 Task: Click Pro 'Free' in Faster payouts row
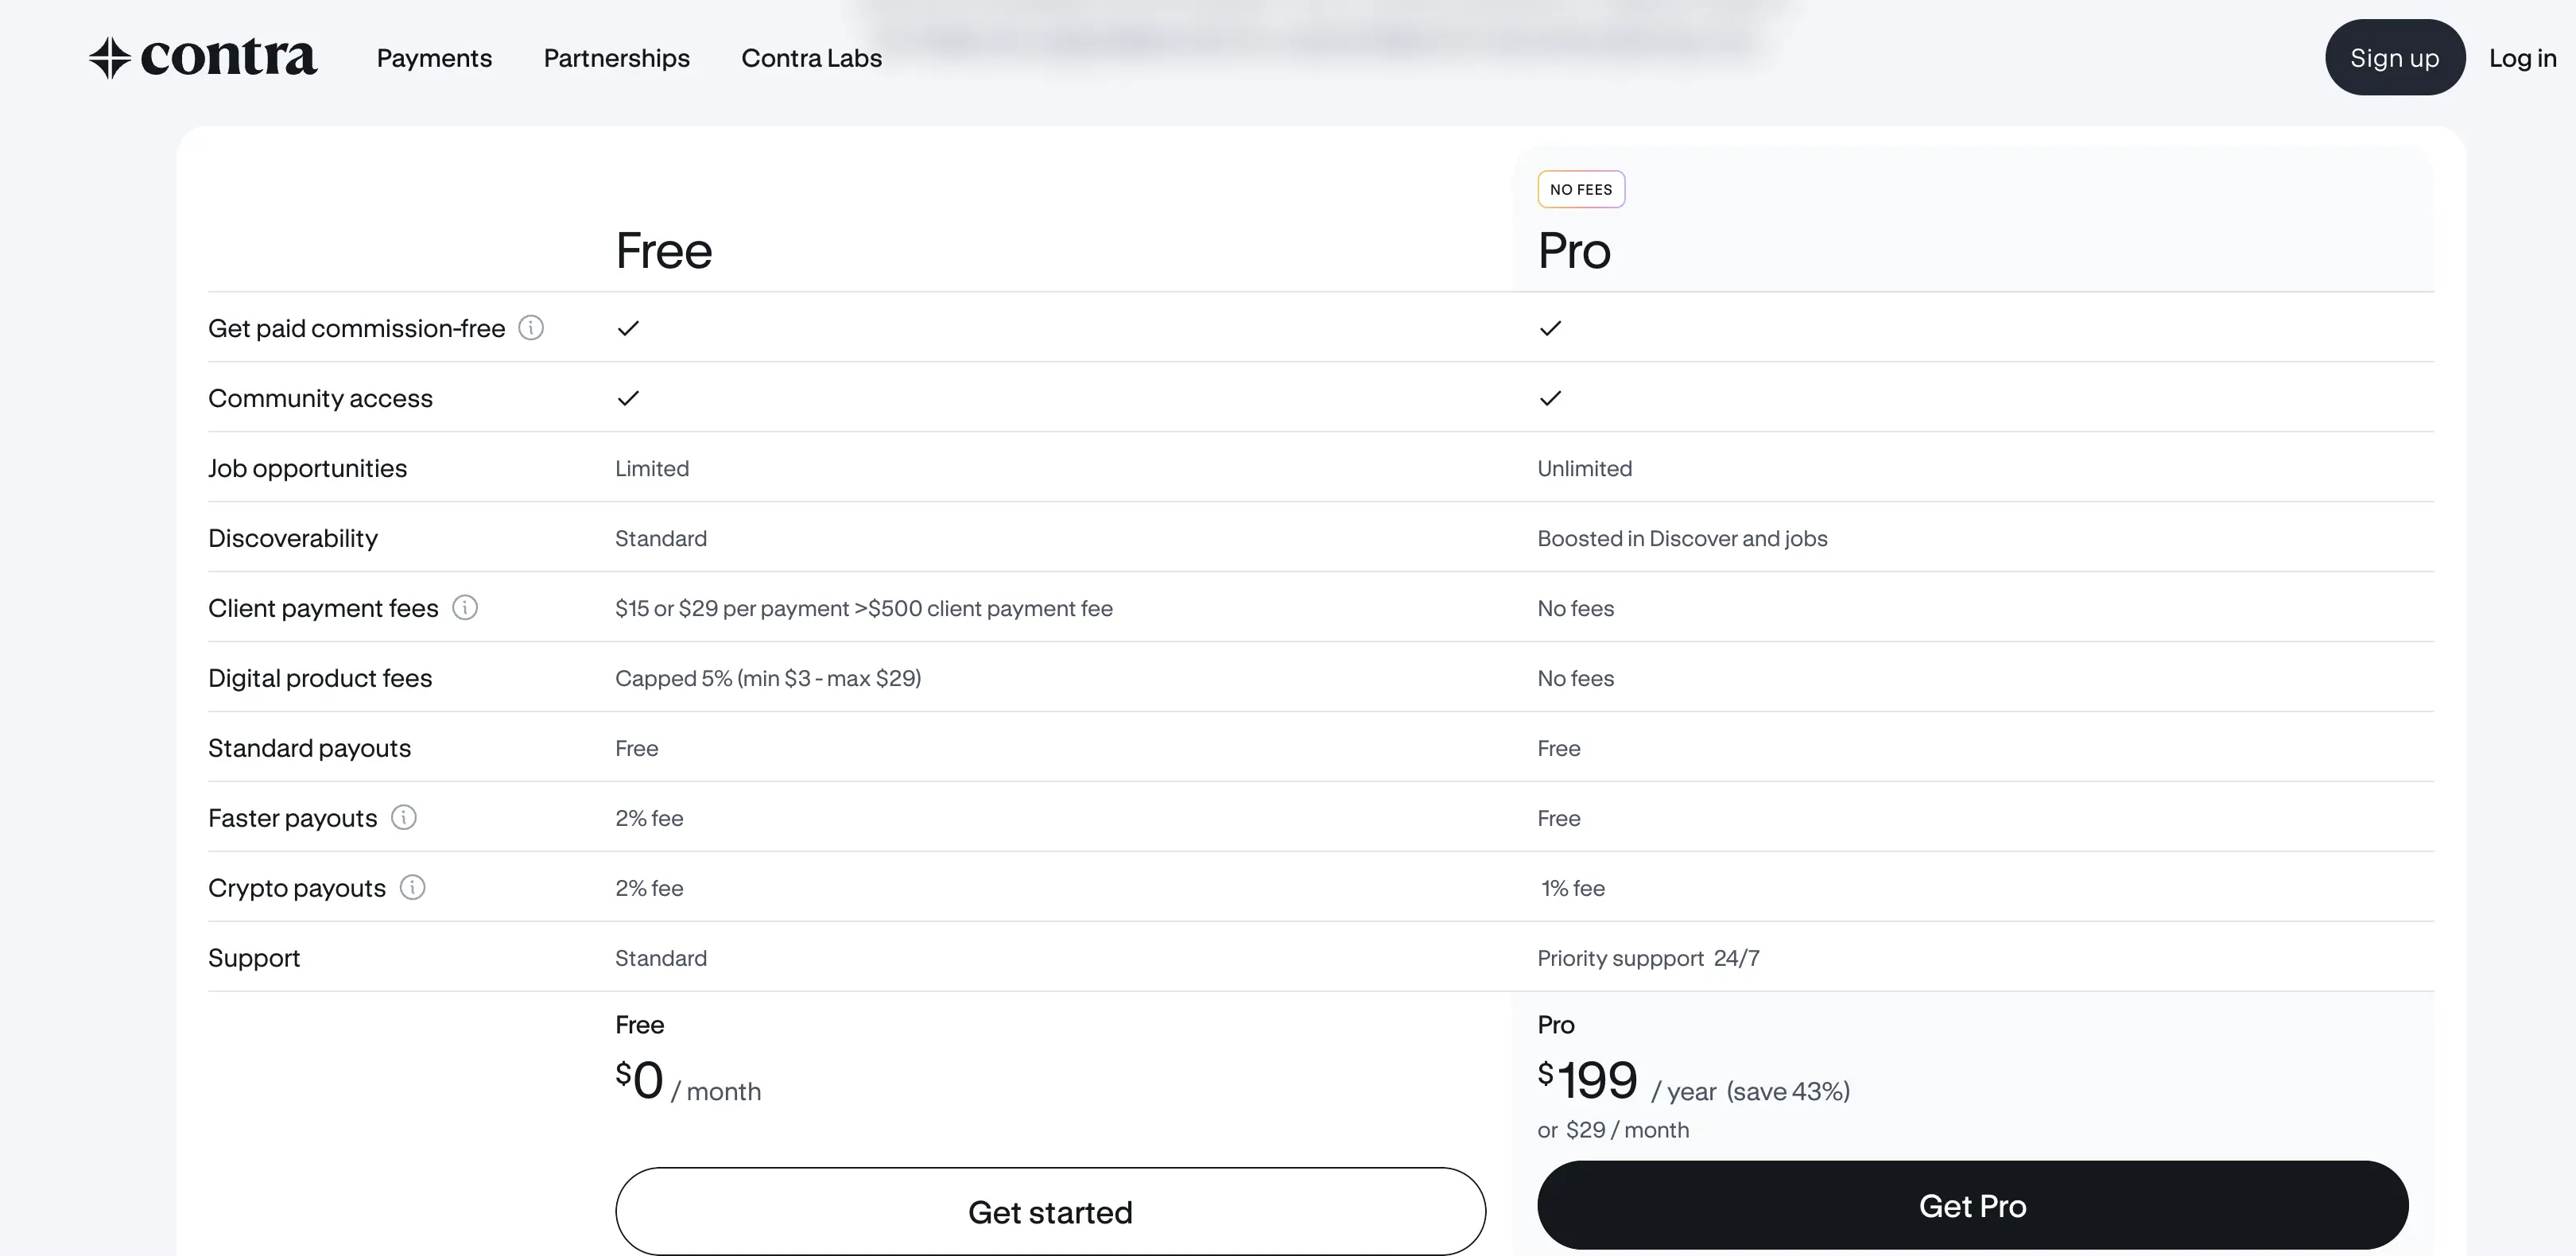1559,818
